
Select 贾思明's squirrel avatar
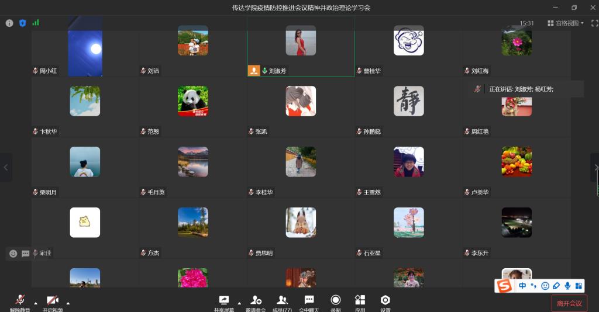(x=301, y=223)
